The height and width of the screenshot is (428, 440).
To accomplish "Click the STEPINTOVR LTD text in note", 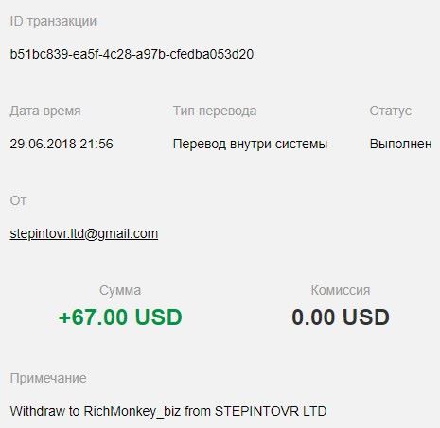I will pyautogui.click(x=271, y=411).
